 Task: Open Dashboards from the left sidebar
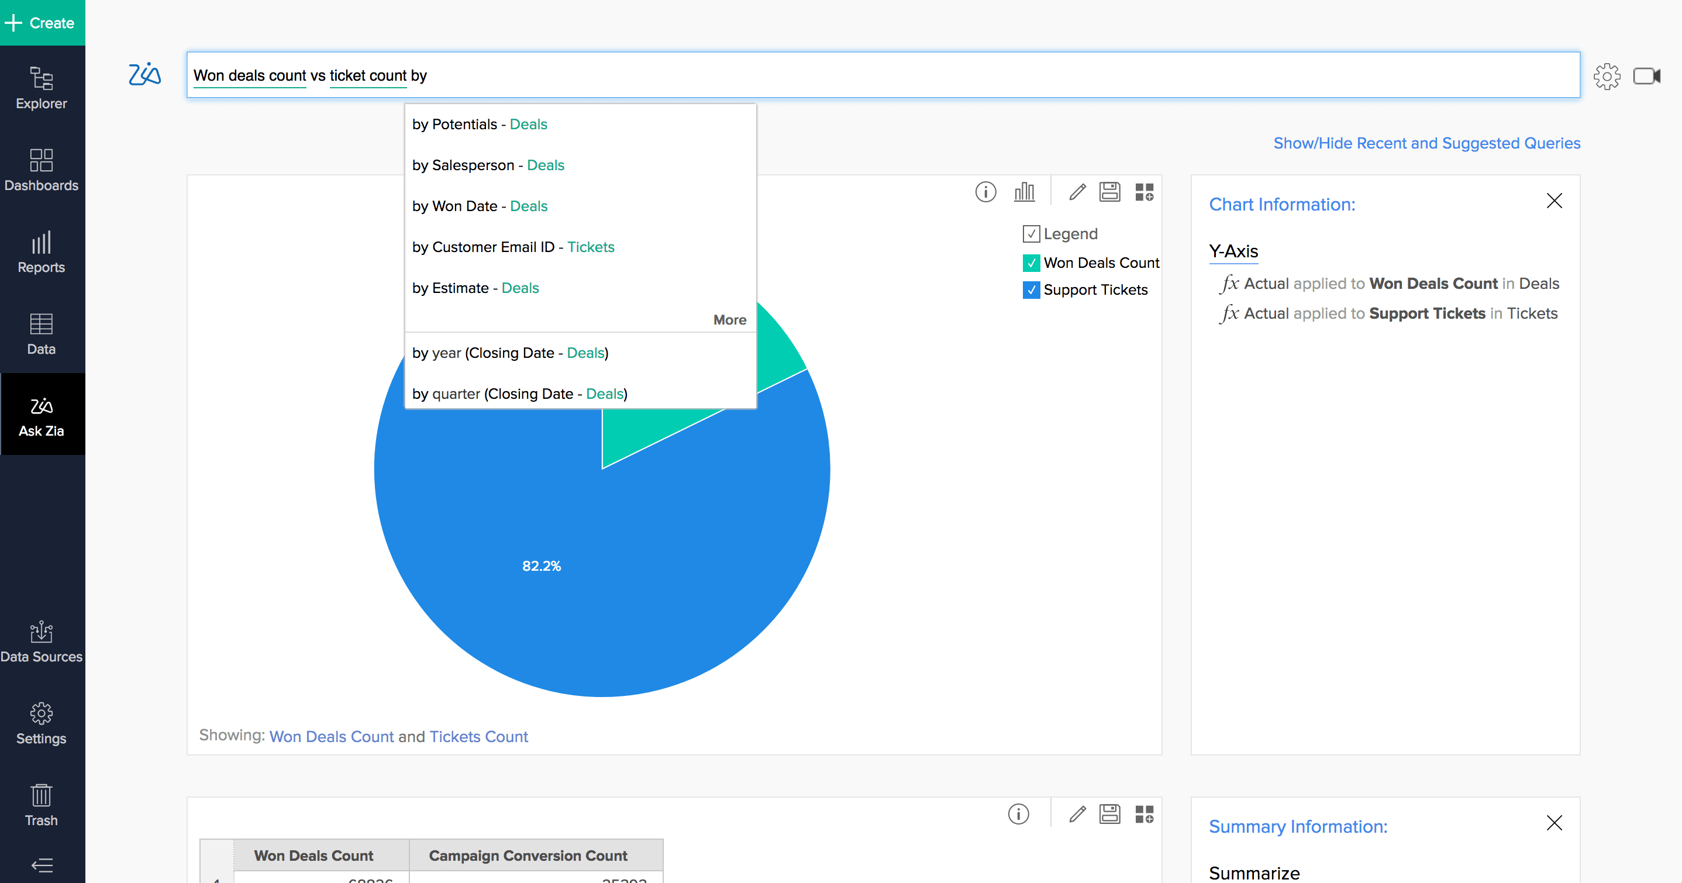click(42, 170)
